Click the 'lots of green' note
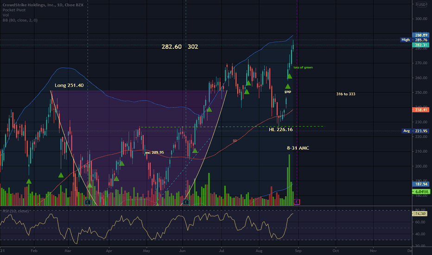432x255 pixels. pos(303,67)
